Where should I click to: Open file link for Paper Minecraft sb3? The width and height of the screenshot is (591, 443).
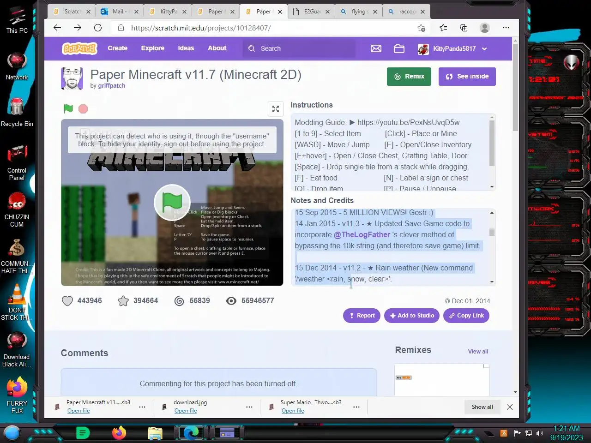[78, 411]
